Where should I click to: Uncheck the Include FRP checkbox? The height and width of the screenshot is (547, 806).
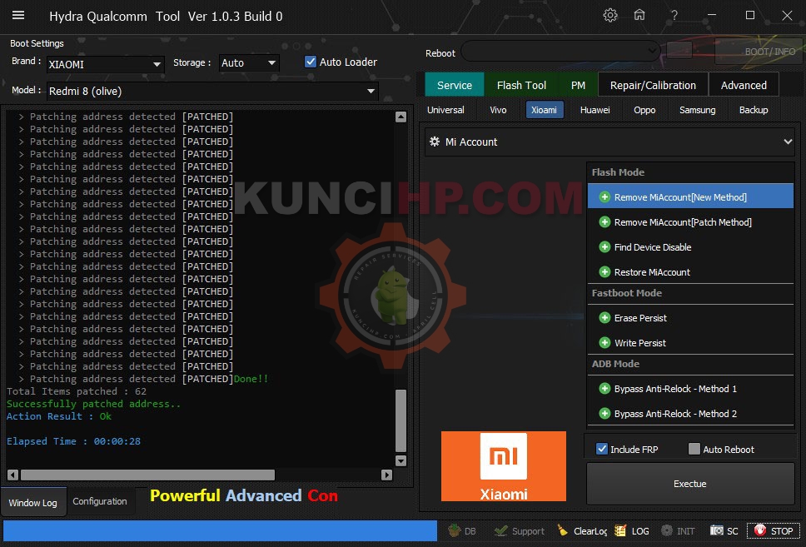pyautogui.click(x=601, y=449)
